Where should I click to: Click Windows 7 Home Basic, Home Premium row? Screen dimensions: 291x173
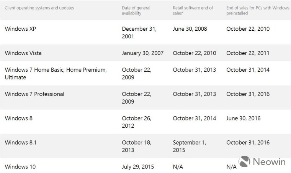(56, 74)
